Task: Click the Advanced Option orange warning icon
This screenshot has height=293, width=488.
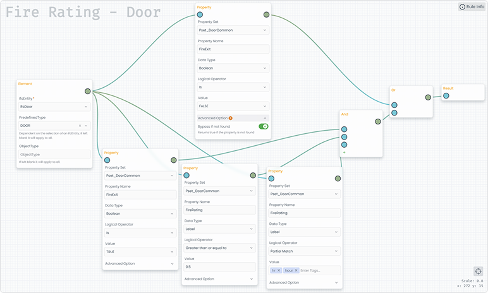Action: click(231, 118)
